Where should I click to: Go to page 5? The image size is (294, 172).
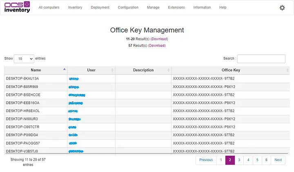pyautogui.click(x=257, y=160)
